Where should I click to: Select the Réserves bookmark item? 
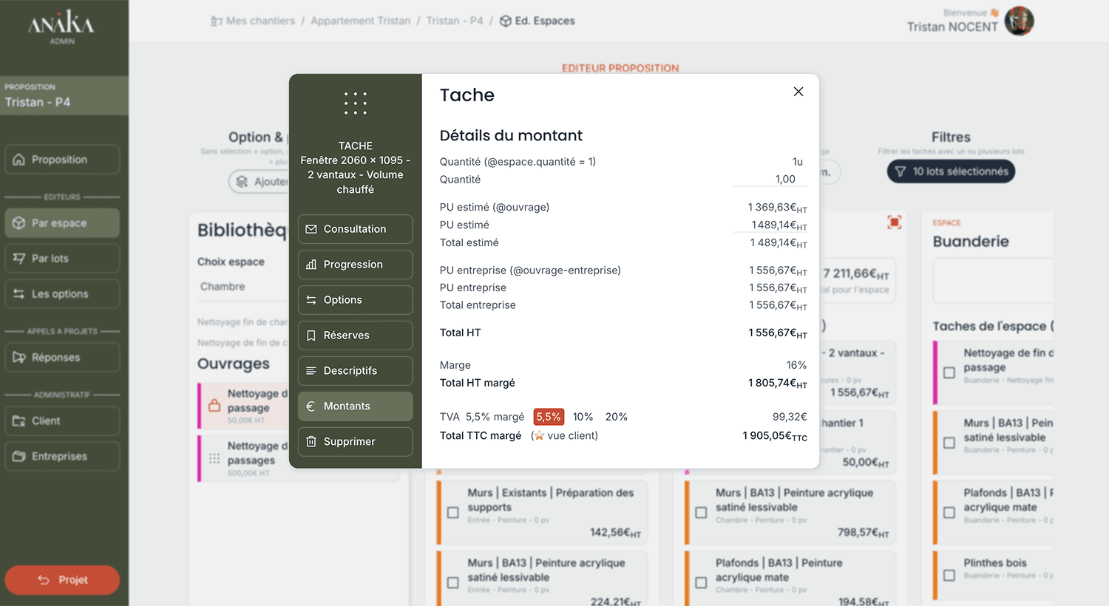(x=355, y=336)
